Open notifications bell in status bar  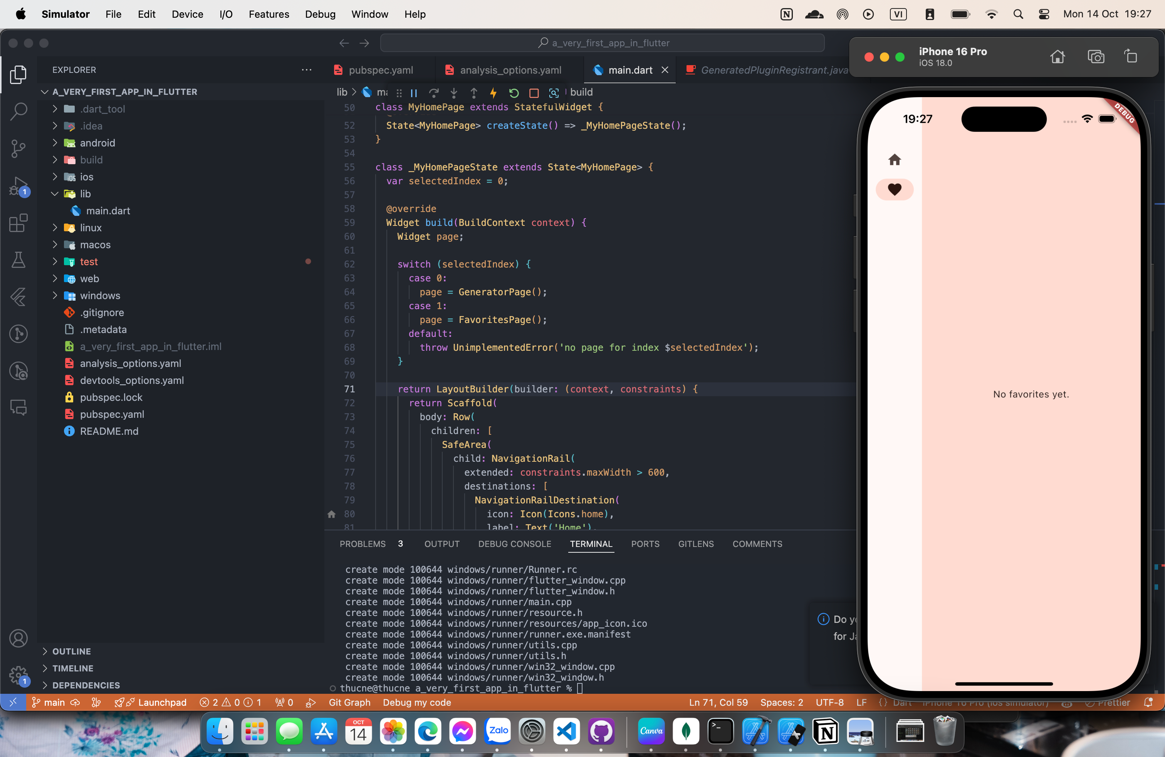point(1148,702)
